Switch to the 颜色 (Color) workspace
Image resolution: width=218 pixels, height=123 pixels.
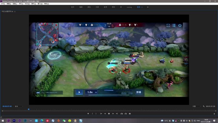pos(89,7)
